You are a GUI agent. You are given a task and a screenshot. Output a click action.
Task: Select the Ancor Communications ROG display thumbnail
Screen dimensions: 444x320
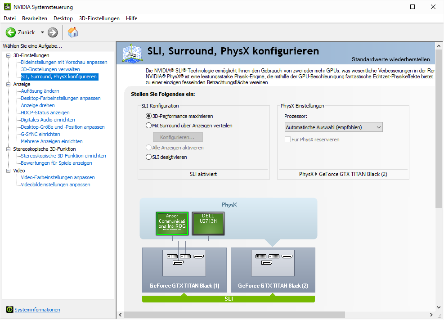click(x=172, y=223)
